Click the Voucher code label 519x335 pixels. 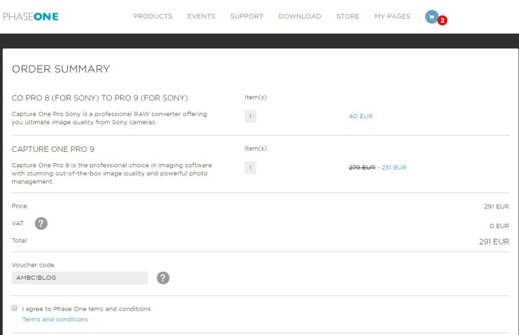pyautogui.click(x=33, y=265)
